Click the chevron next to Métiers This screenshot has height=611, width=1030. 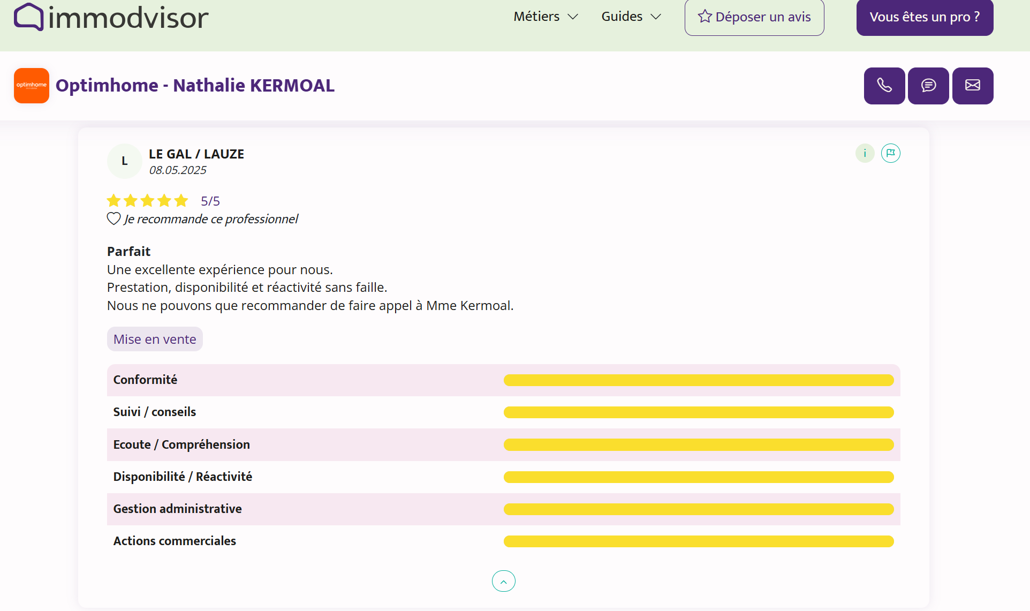pos(572,17)
